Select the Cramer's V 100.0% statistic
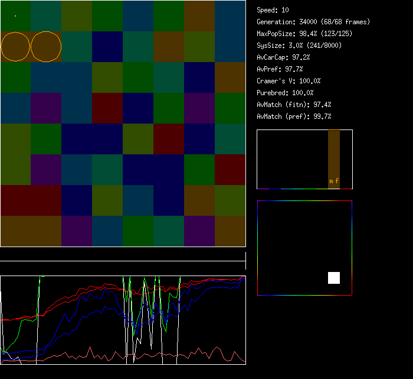Image resolution: width=413 pixels, height=379 pixels. [x=289, y=81]
